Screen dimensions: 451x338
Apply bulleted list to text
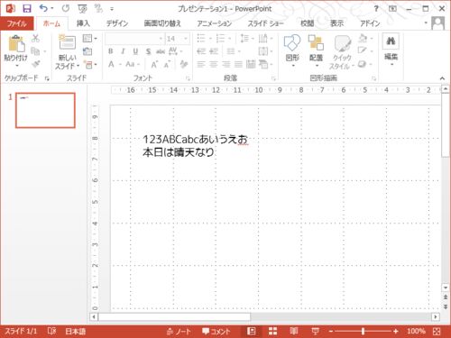click(x=201, y=38)
